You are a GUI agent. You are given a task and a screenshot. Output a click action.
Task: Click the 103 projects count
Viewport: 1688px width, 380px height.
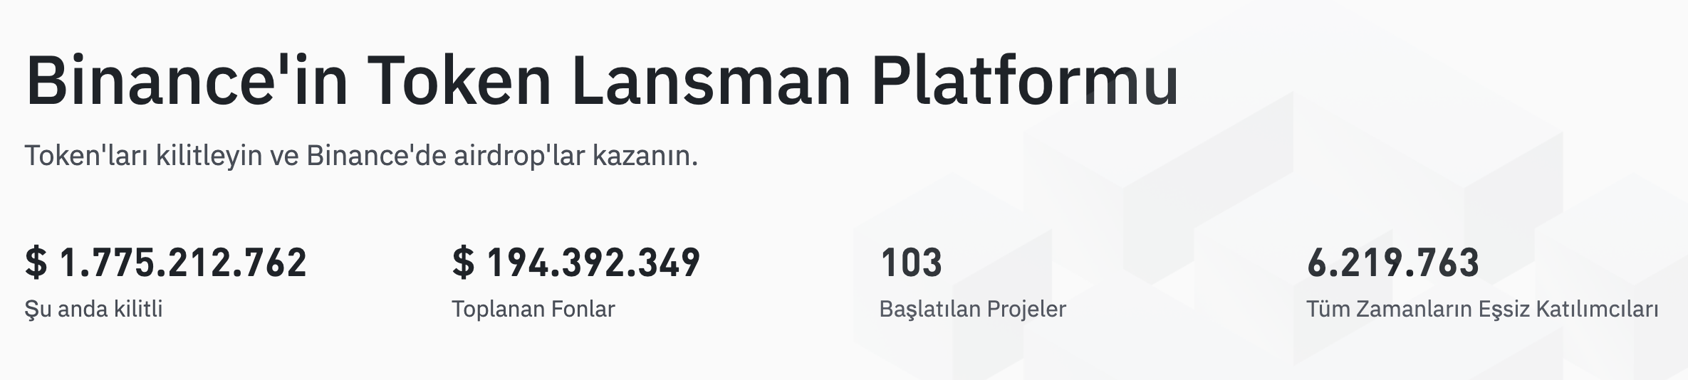point(911,262)
